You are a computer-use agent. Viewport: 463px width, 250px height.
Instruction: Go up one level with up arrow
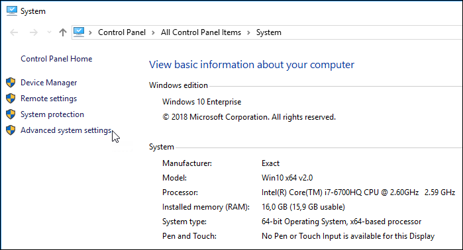coord(63,32)
